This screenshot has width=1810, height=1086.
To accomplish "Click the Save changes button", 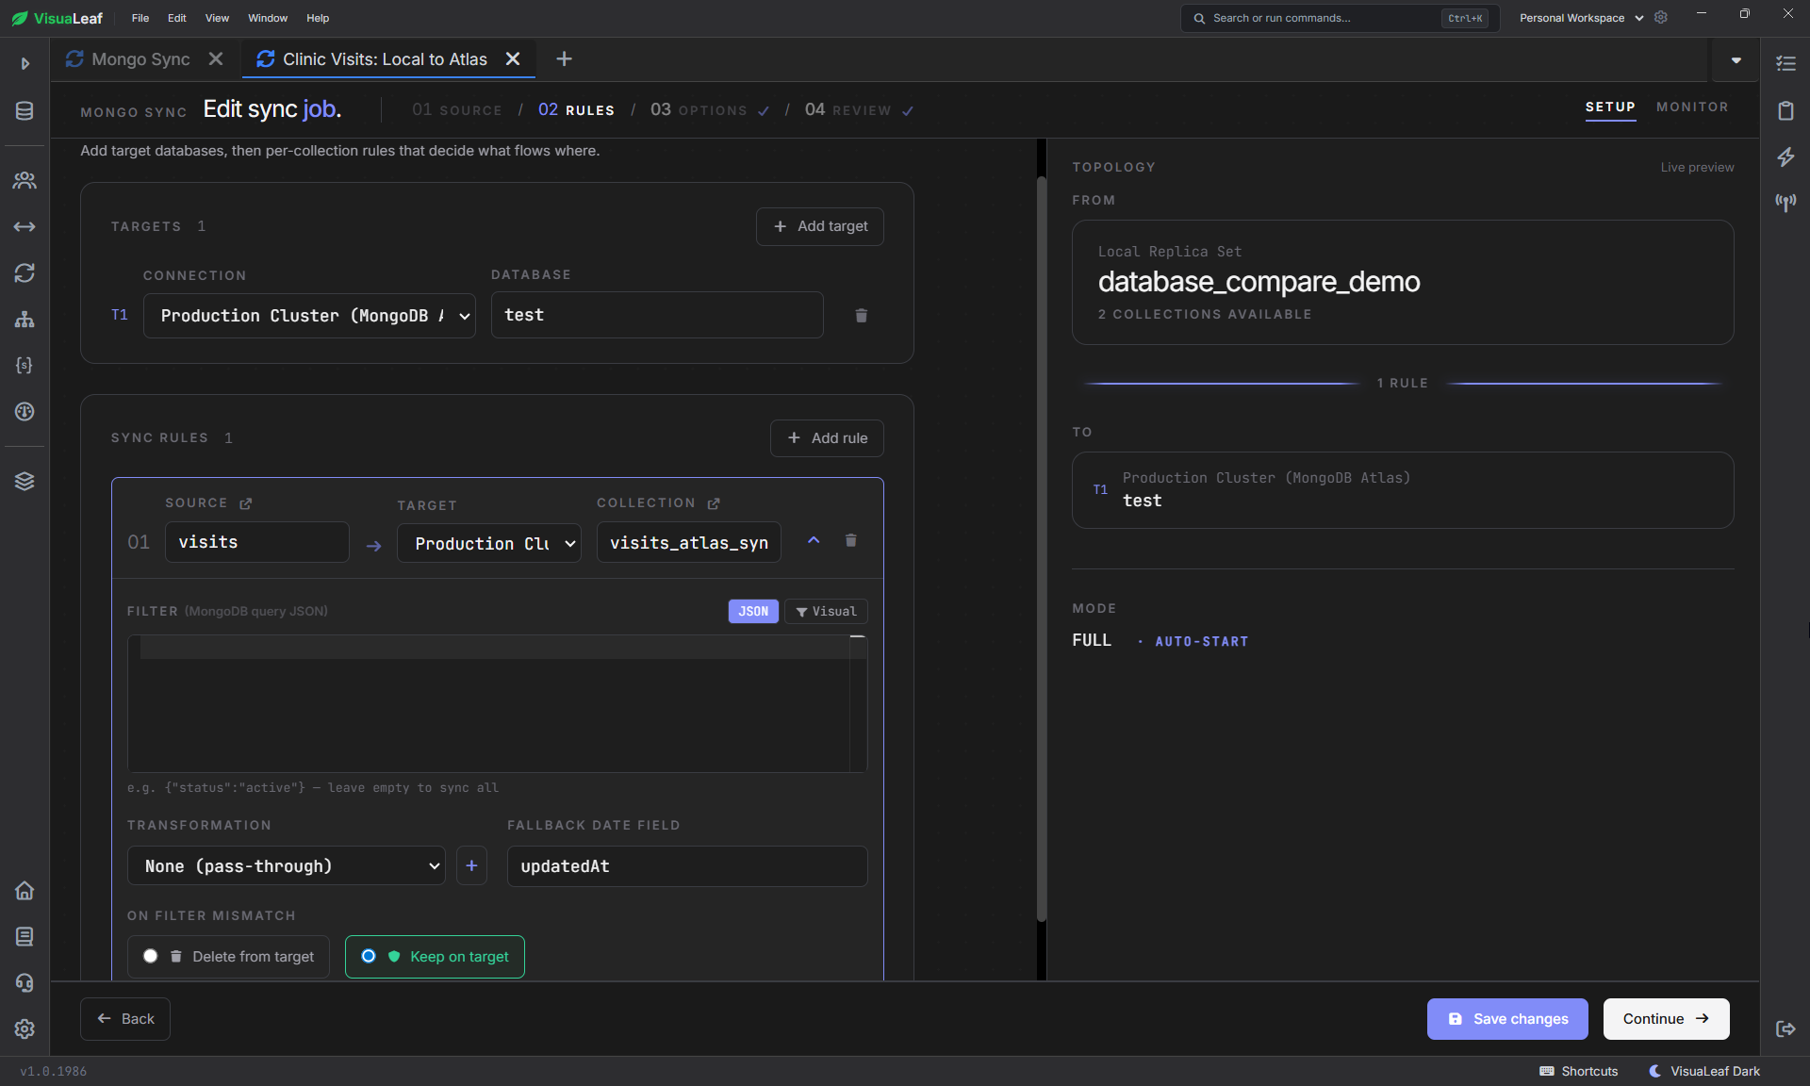I will click(x=1507, y=1018).
